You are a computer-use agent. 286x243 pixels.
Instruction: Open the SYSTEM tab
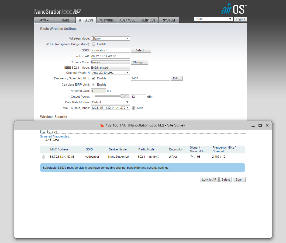[x=169, y=20]
